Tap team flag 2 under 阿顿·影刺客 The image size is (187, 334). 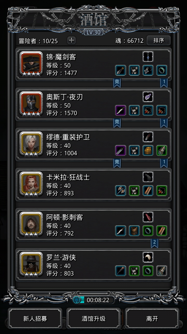155,243
